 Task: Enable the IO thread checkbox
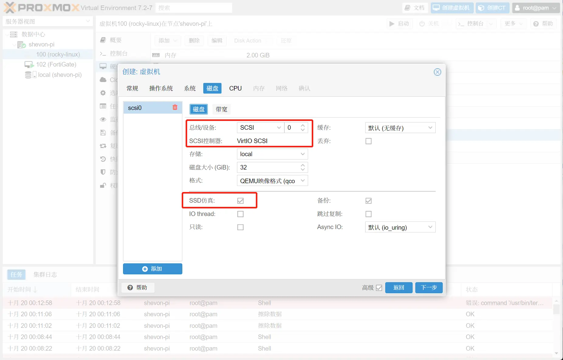click(240, 214)
